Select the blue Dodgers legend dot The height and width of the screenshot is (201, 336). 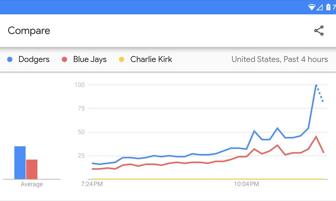(10, 60)
